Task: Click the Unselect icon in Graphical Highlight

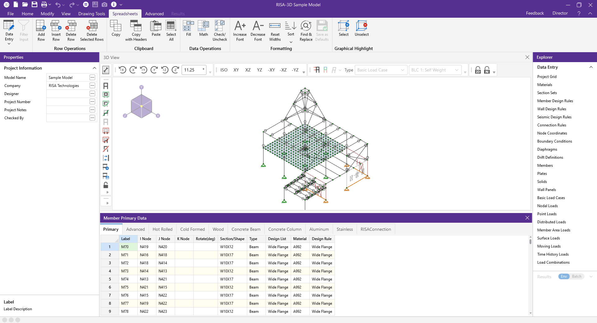Action: coord(361,30)
